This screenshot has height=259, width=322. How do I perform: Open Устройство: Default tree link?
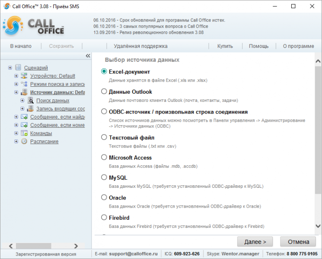[53, 76]
